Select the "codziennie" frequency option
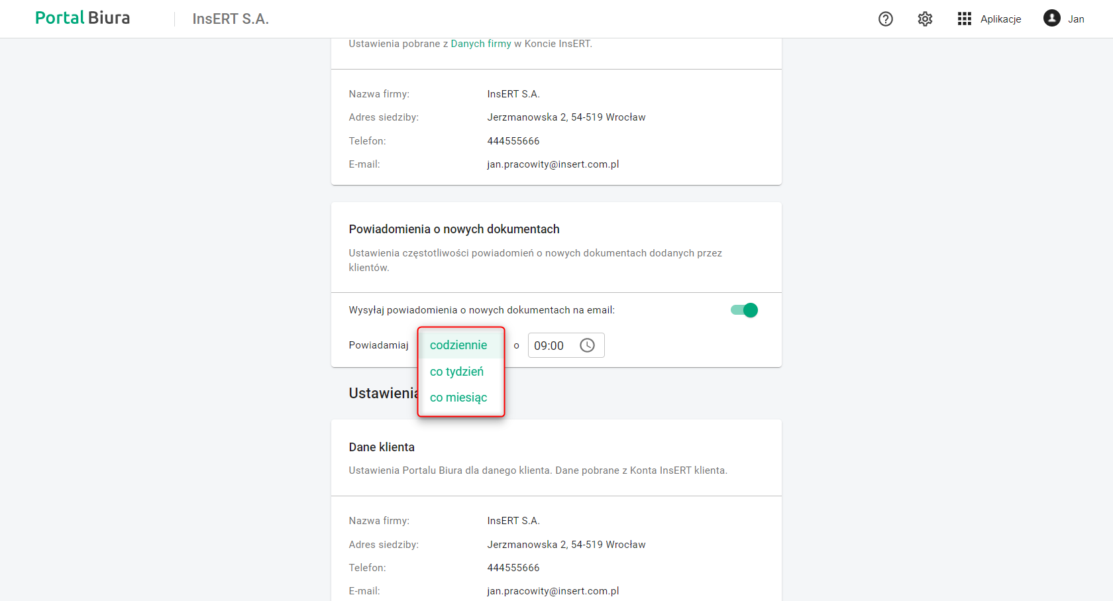The height and width of the screenshot is (601, 1113). point(458,345)
